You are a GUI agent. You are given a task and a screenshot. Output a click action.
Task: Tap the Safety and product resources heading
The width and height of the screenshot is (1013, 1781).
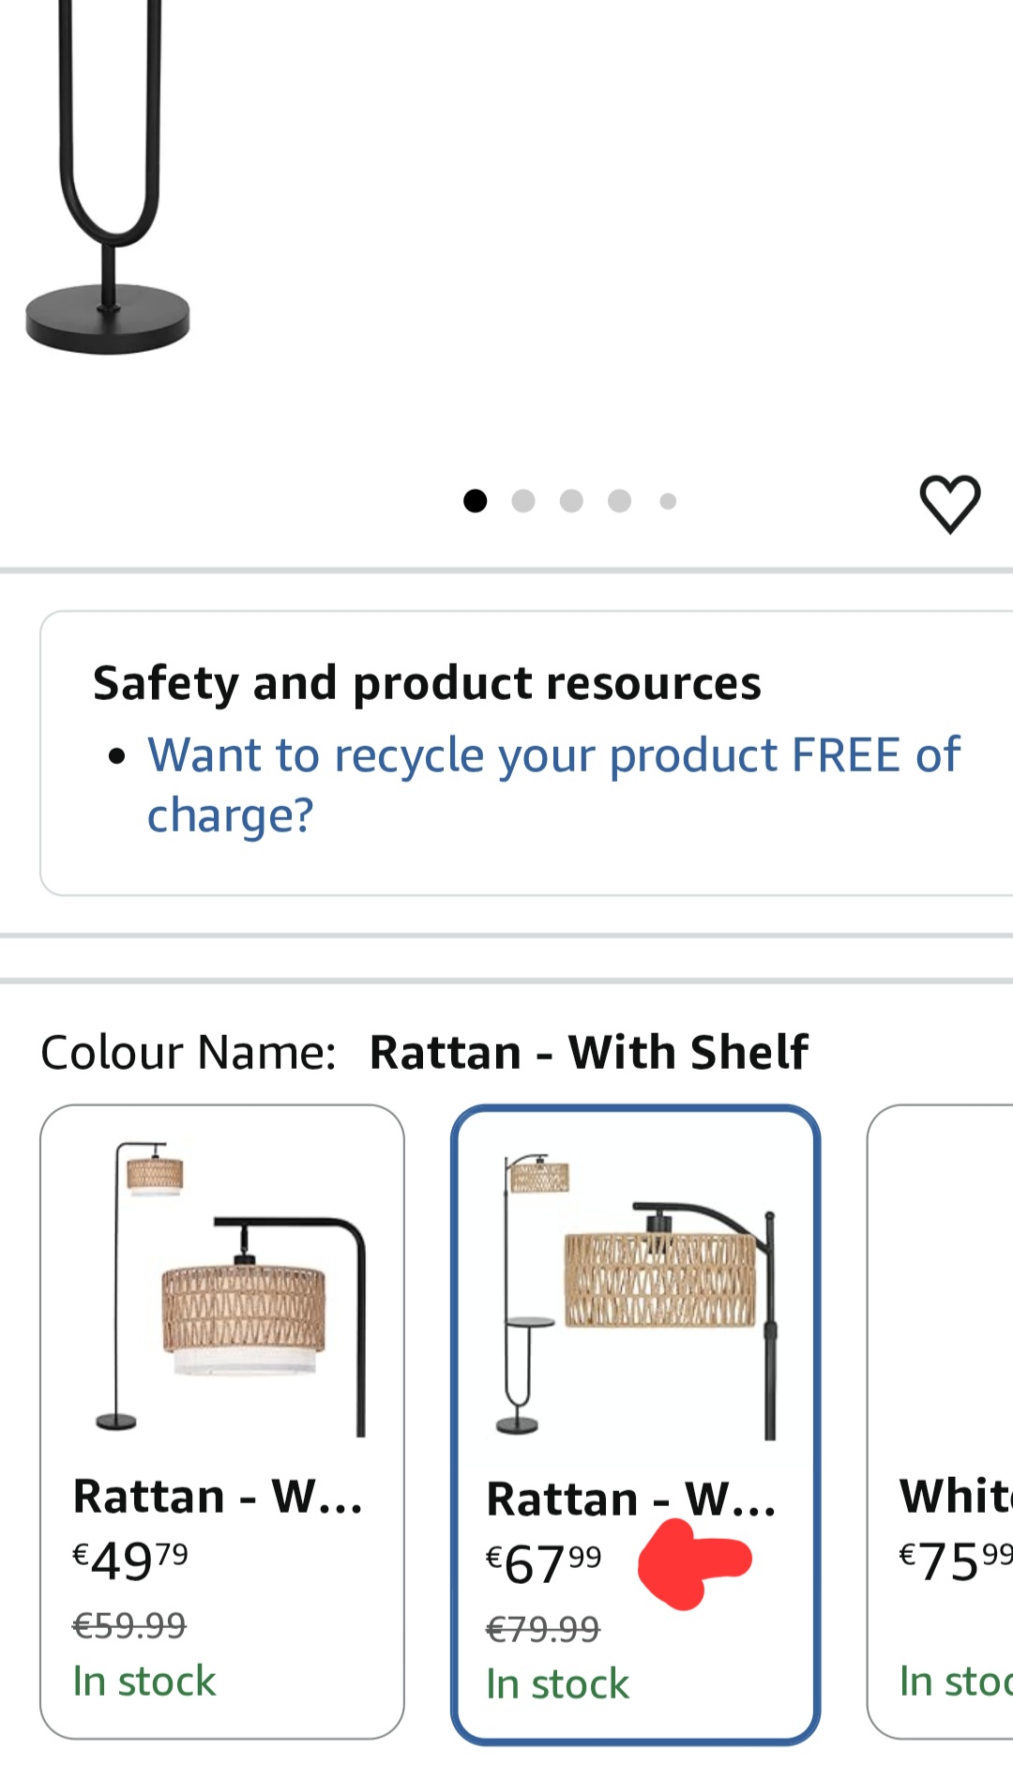click(427, 682)
